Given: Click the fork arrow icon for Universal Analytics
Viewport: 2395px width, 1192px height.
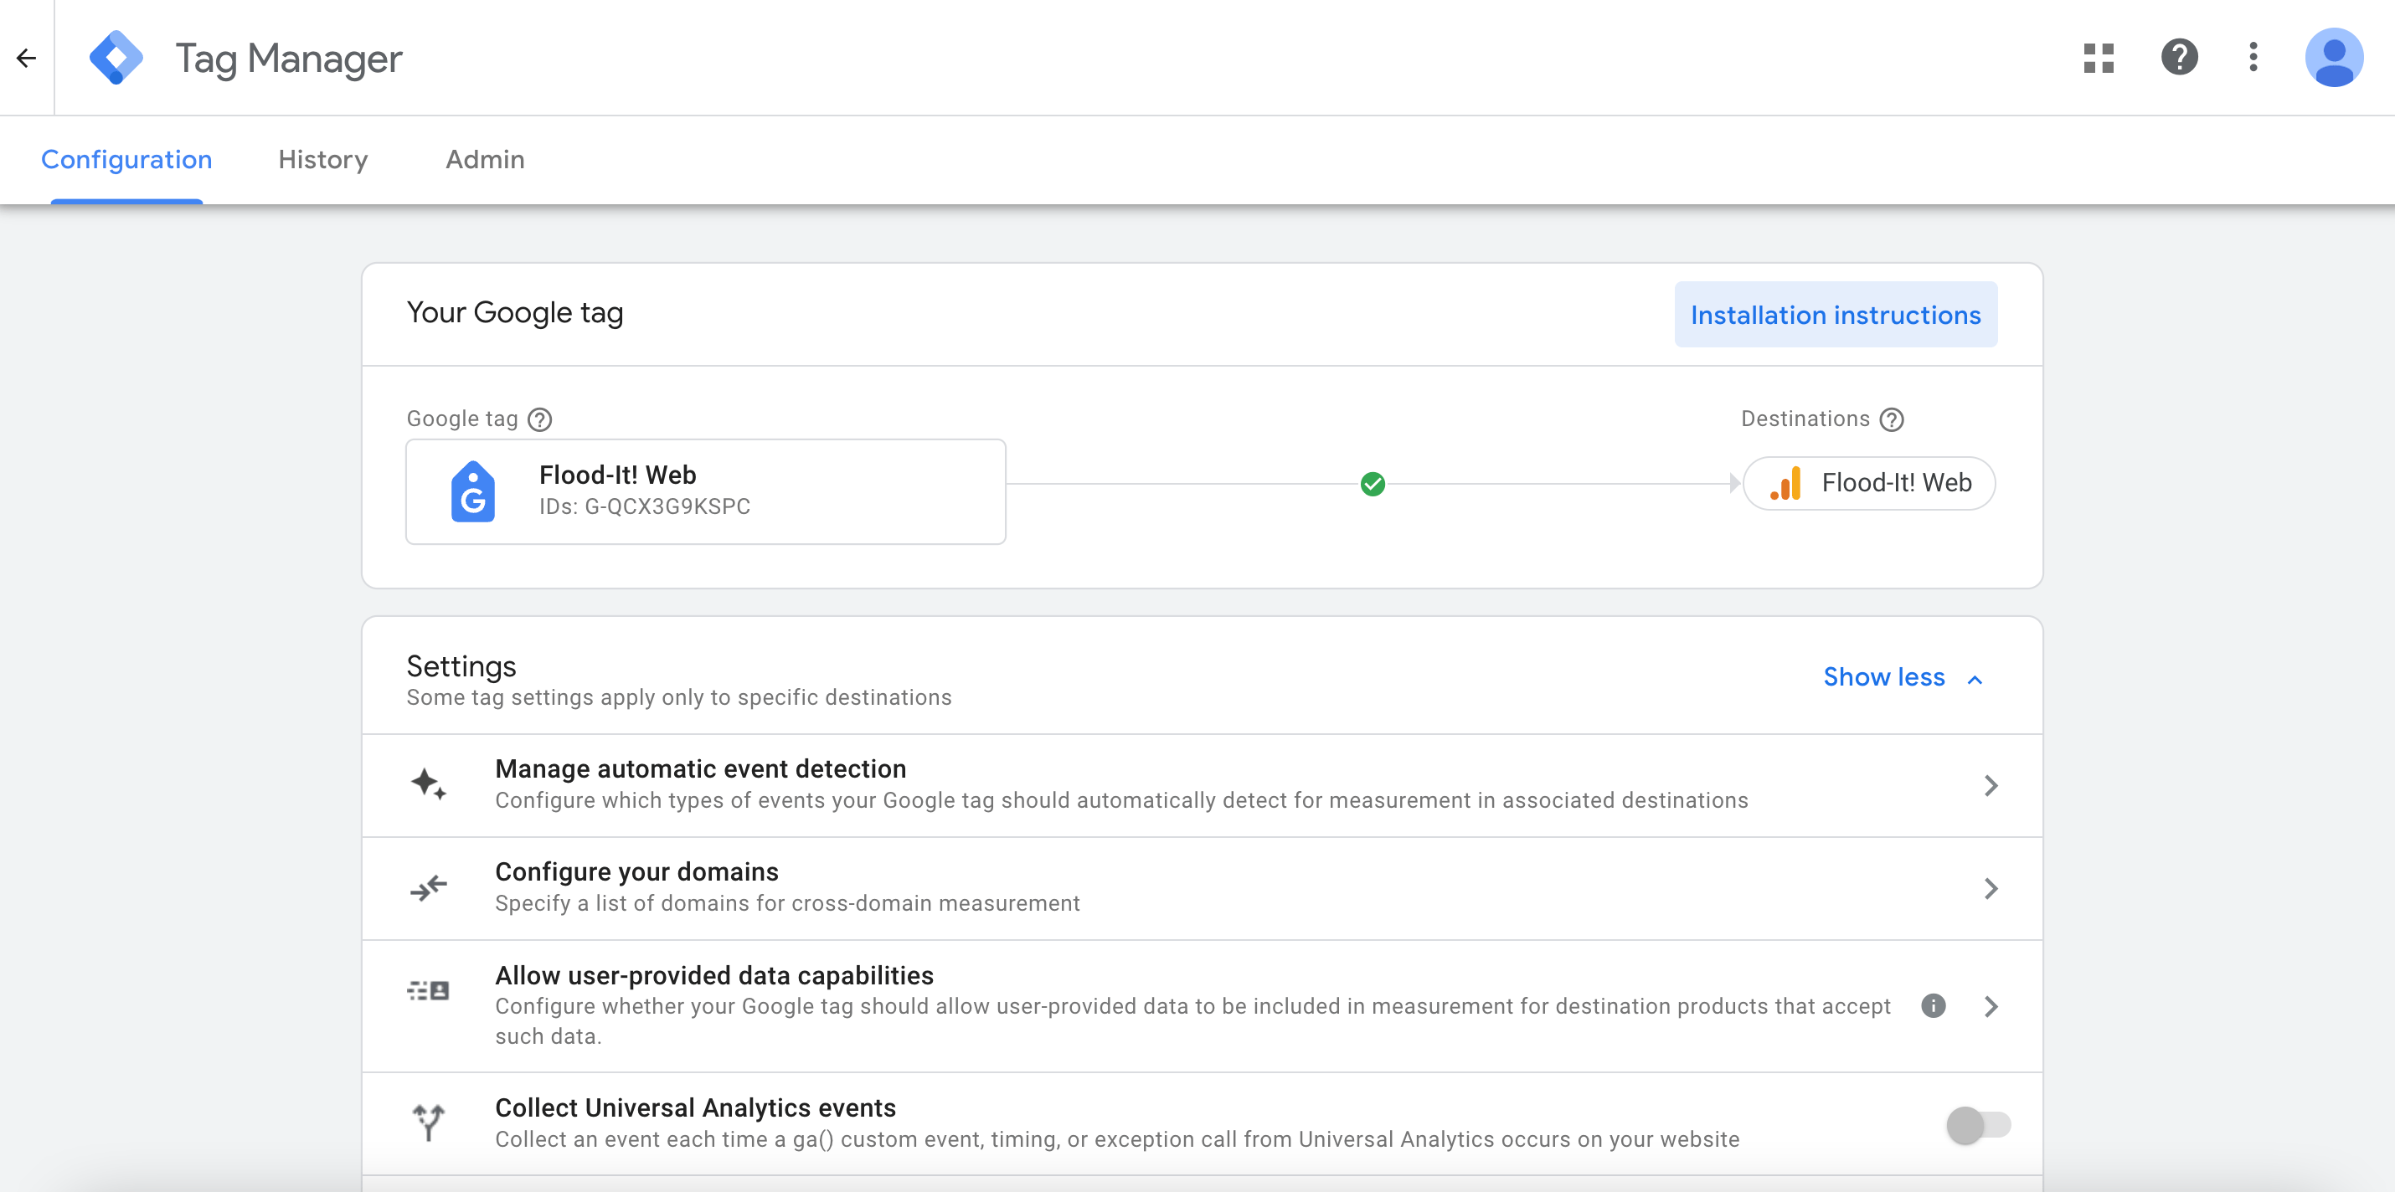Looking at the screenshot, I should tap(429, 1123).
